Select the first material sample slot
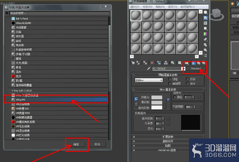The height and width of the screenshot is (162, 239). (136, 16)
